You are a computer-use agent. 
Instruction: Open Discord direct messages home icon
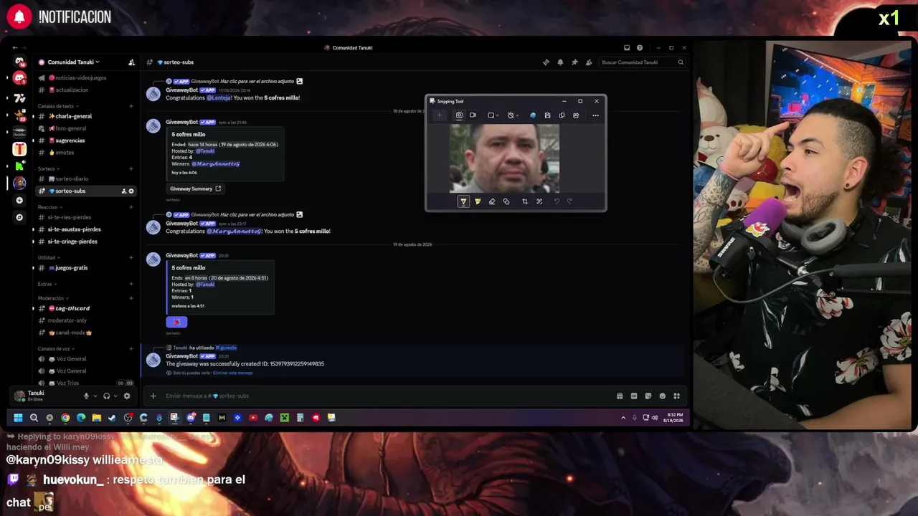tap(19, 62)
